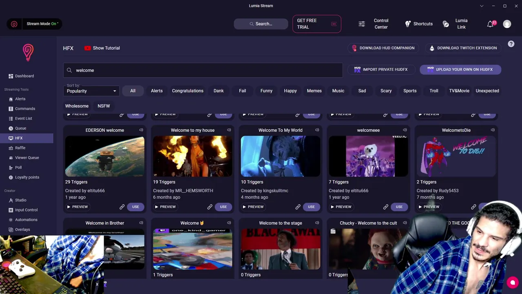Open Queue in sidebar
The width and height of the screenshot is (522, 294).
coord(27,128)
